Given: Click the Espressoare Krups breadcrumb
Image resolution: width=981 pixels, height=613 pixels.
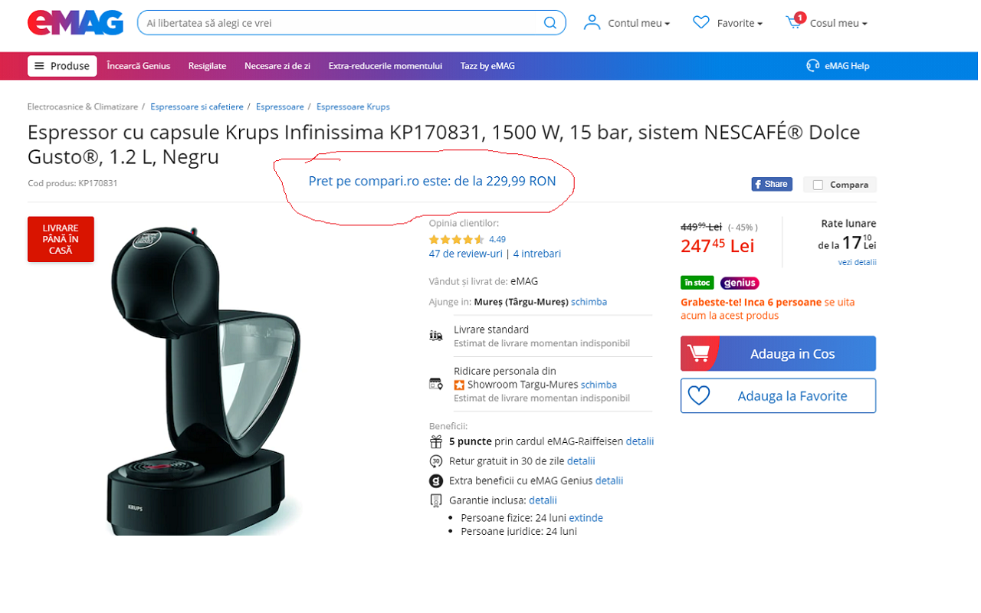Looking at the screenshot, I should coord(353,107).
